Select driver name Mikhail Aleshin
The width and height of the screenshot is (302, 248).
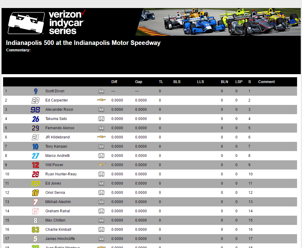[58, 202]
